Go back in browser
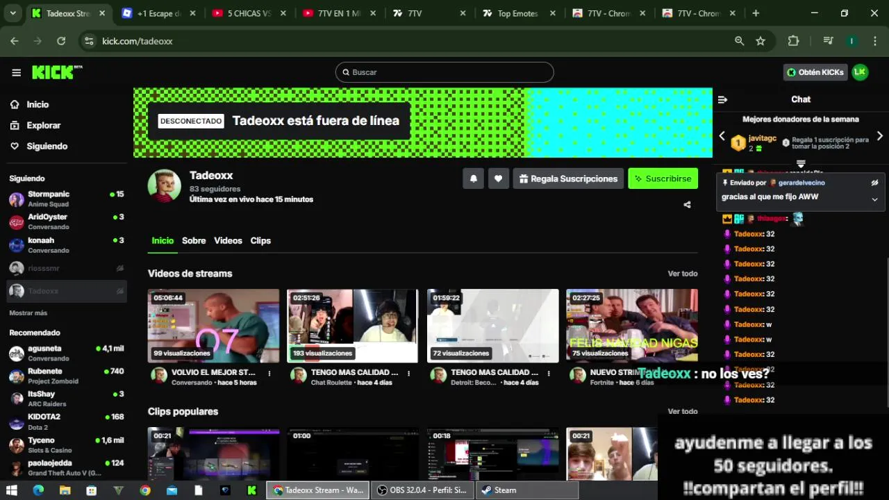 pyautogui.click(x=15, y=41)
